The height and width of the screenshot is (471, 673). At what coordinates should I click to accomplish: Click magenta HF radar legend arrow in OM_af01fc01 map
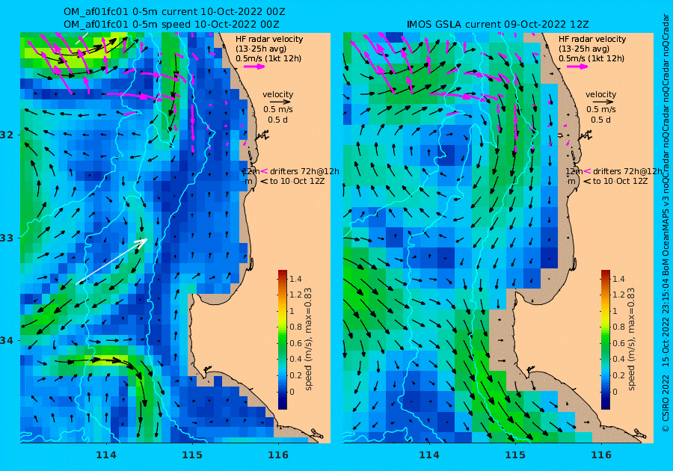[254, 67]
